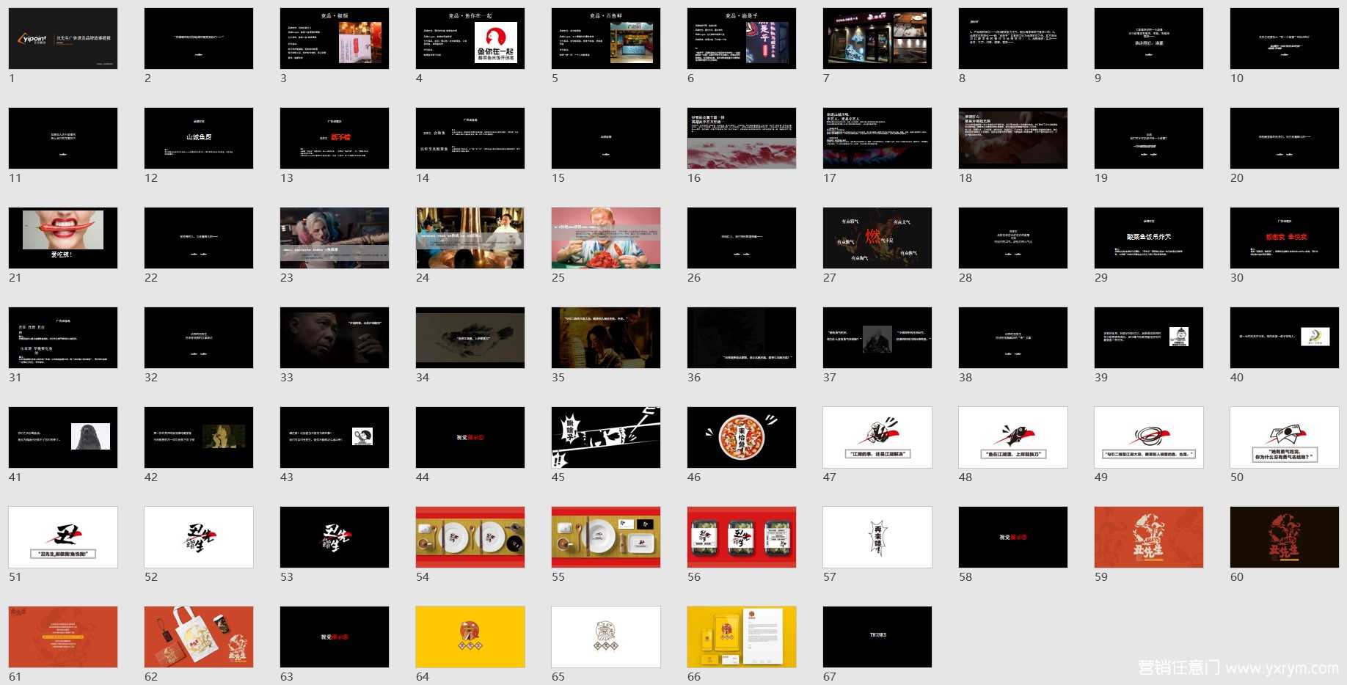Screen dimensions: 1347x685
Task: Click slide 54 with two plates on red
Action: tap(470, 537)
